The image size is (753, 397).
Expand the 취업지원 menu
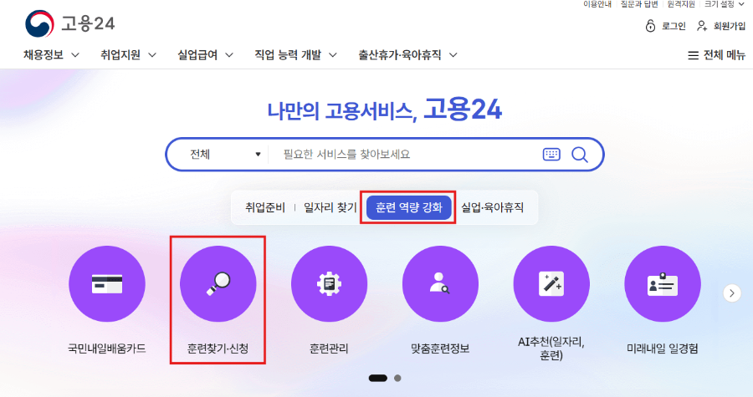click(x=128, y=55)
